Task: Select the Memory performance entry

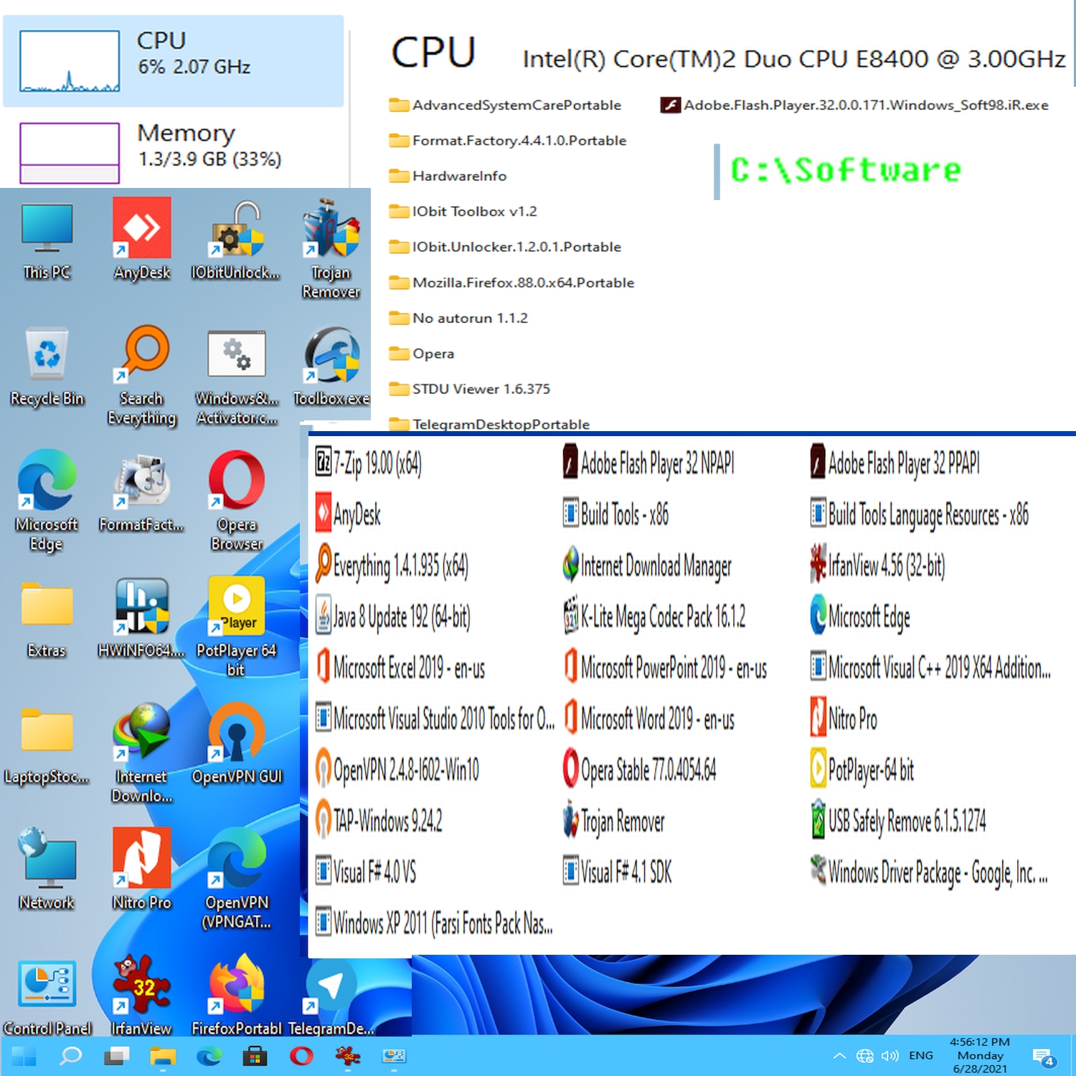Action: [x=173, y=151]
